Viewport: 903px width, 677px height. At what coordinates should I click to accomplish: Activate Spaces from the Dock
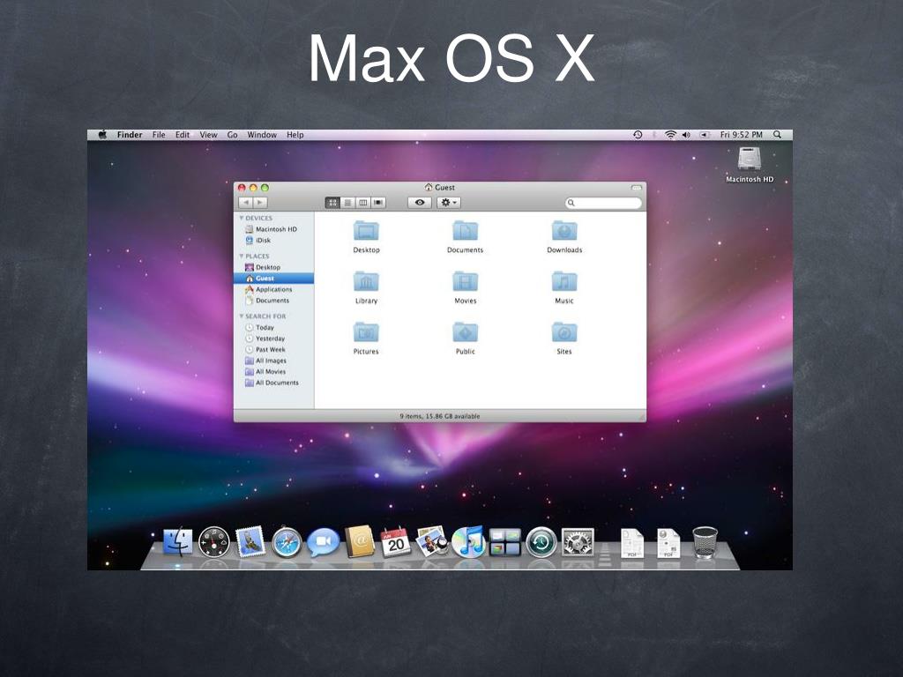[x=504, y=542]
